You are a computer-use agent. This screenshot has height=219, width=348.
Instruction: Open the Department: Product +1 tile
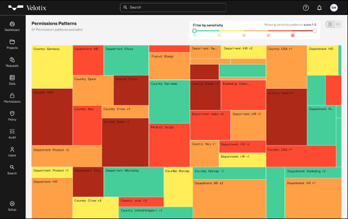[x=52, y=173]
